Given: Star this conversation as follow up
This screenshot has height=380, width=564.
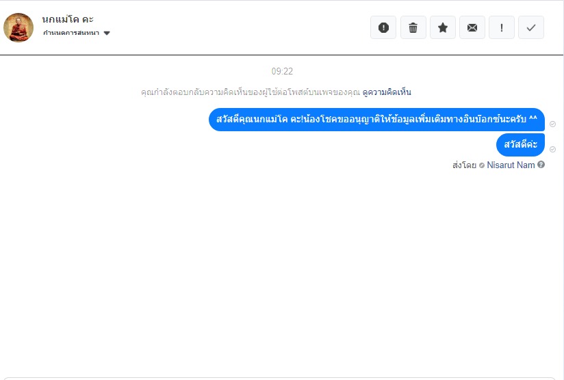Looking at the screenshot, I should tap(443, 27).
